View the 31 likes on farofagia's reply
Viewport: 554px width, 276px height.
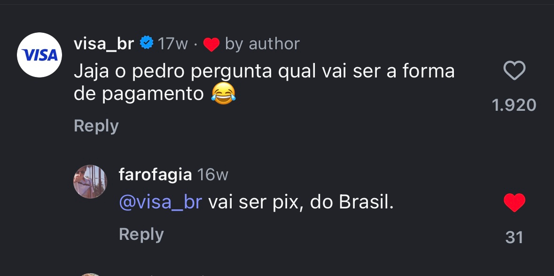tap(514, 238)
